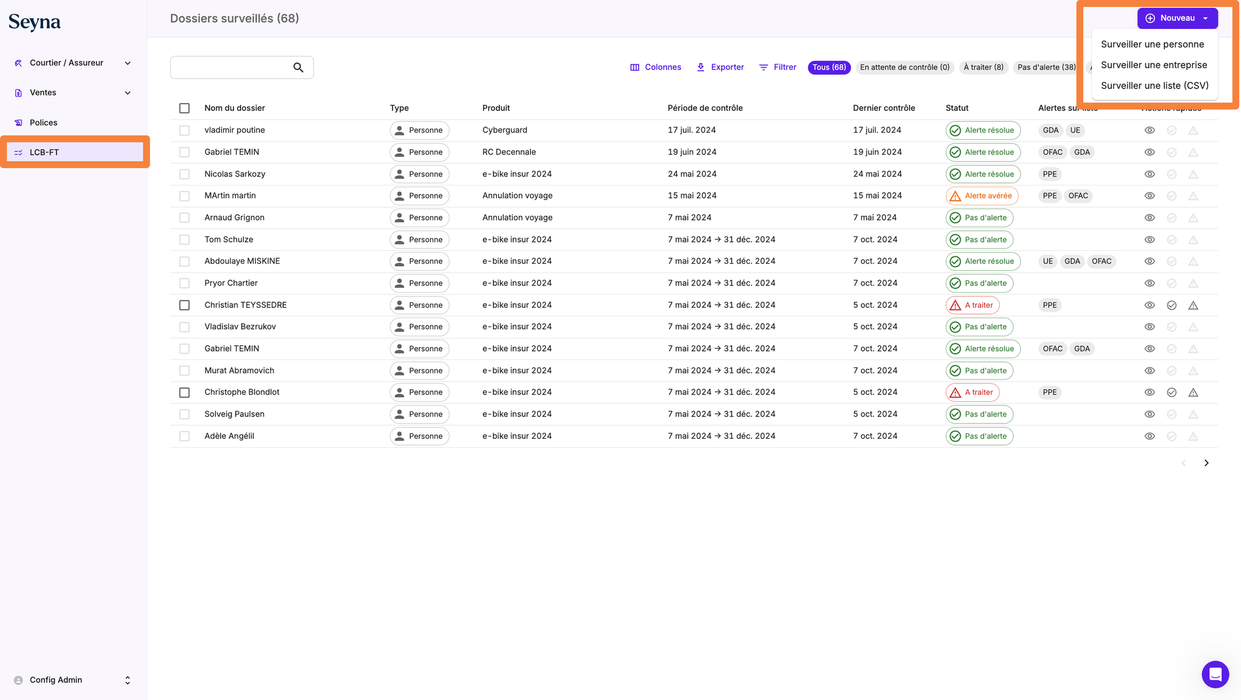The width and height of the screenshot is (1241, 700).
Task: View Christophe Blondlot dossier via eye icon
Action: pos(1150,392)
